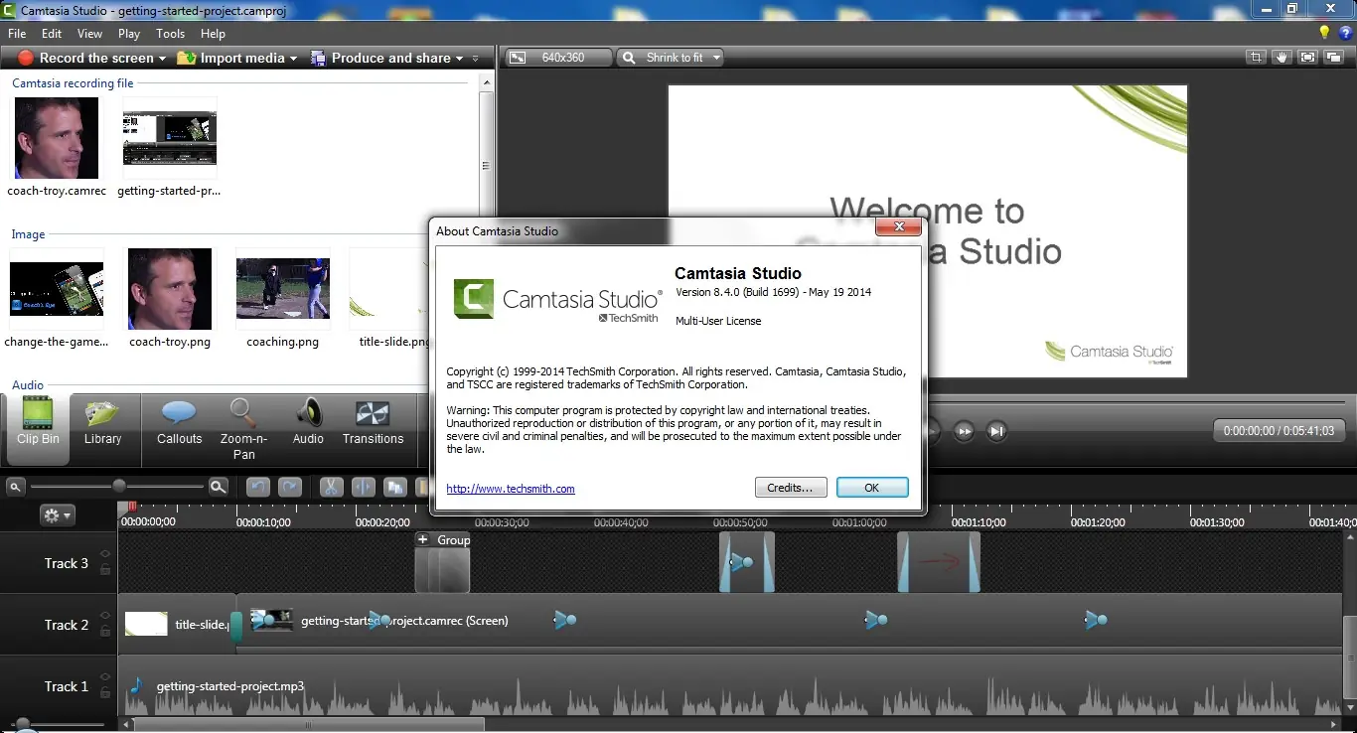Toggle full screen preview icon
The image size is (1357, 733).
point(1307,58)
